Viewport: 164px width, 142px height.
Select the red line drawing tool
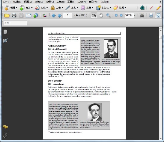pyautogui.click(x=151, y=8)
